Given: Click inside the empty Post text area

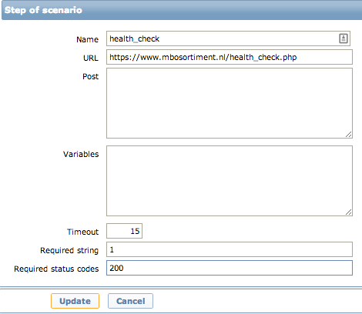Looking at the screenshot, I should [230, 103].
